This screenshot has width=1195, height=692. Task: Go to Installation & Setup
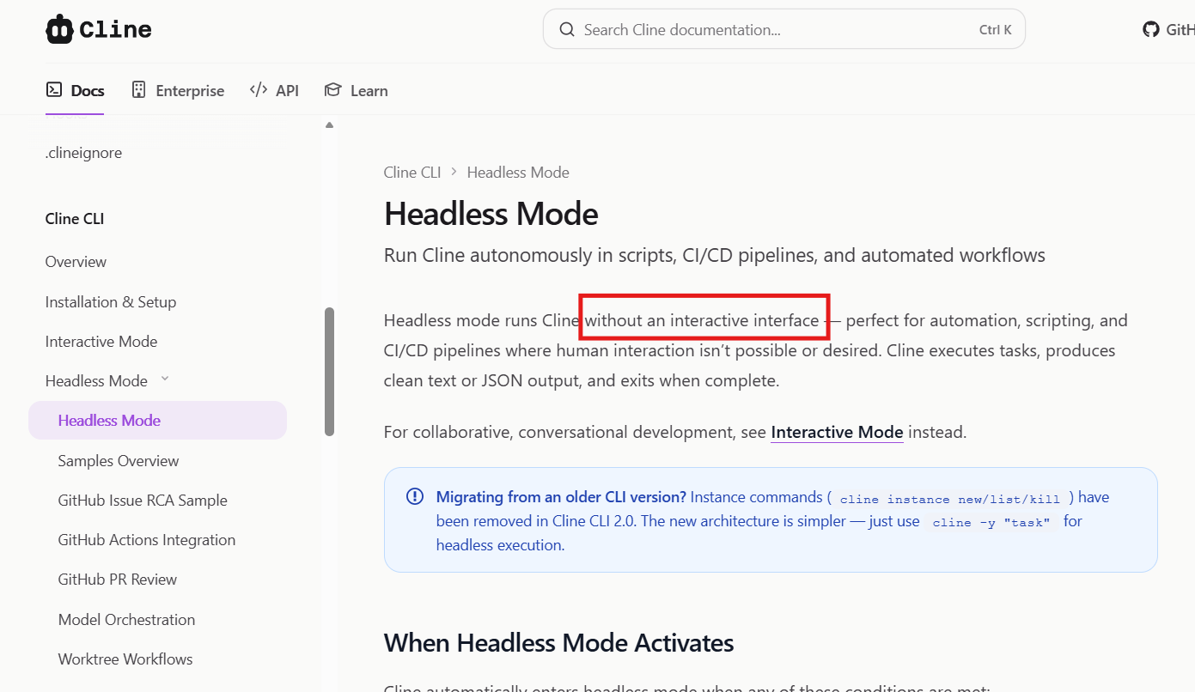point(111,302)
